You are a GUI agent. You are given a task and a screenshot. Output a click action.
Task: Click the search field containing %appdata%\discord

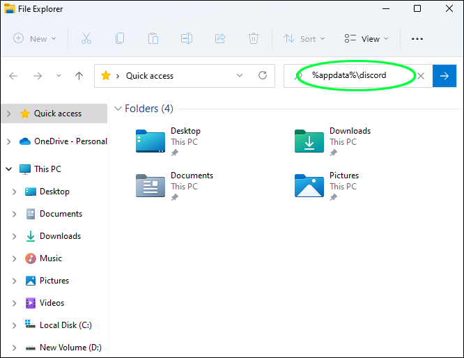[352, 76]
